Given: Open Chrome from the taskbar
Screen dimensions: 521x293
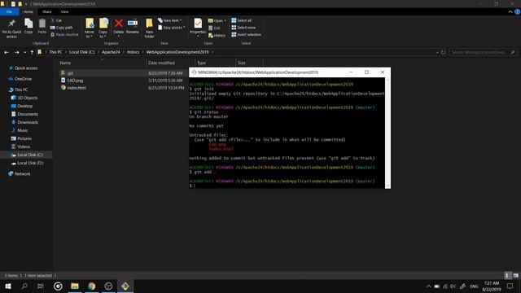Looking at the screenshot, I should [92, 286].
